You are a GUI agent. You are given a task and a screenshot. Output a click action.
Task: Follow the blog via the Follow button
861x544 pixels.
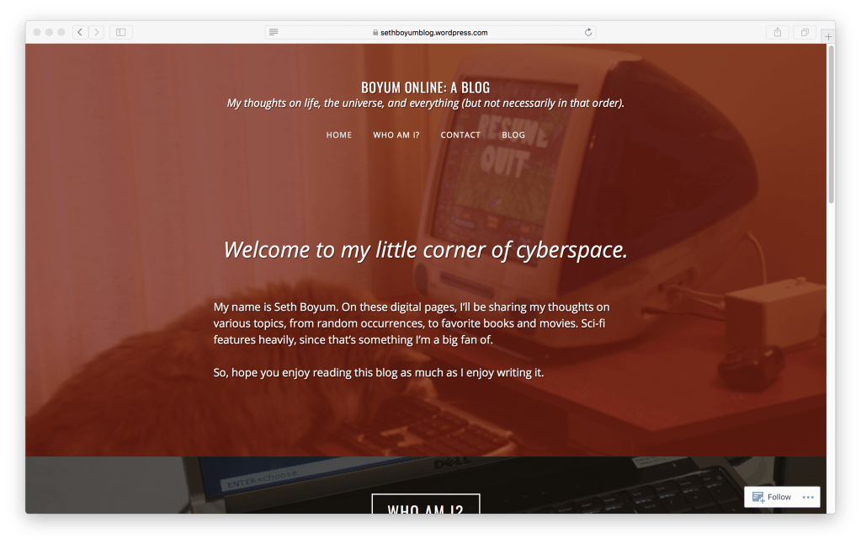pyautogui.click(x=772, y=497)
